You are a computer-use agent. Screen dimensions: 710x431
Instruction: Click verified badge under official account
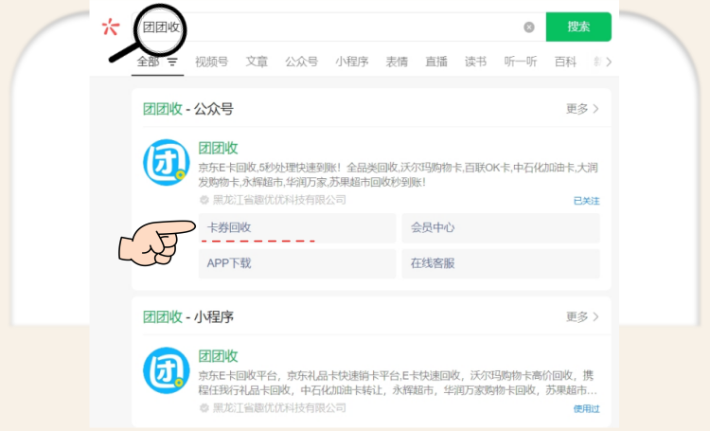coord(204,200)
